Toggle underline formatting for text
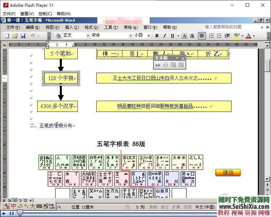271x217 pixels. click(x=172, y=36)
